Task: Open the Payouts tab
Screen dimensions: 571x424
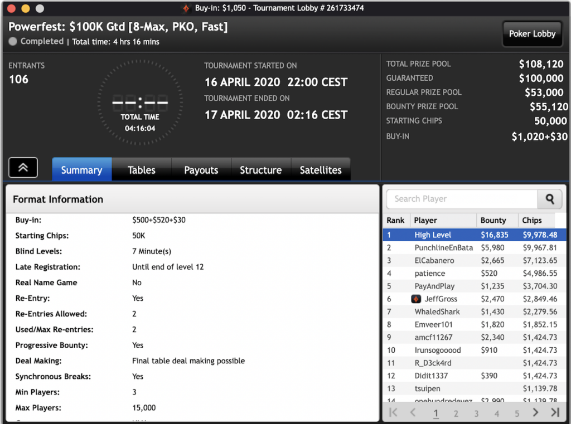Action: pos(201,170)
